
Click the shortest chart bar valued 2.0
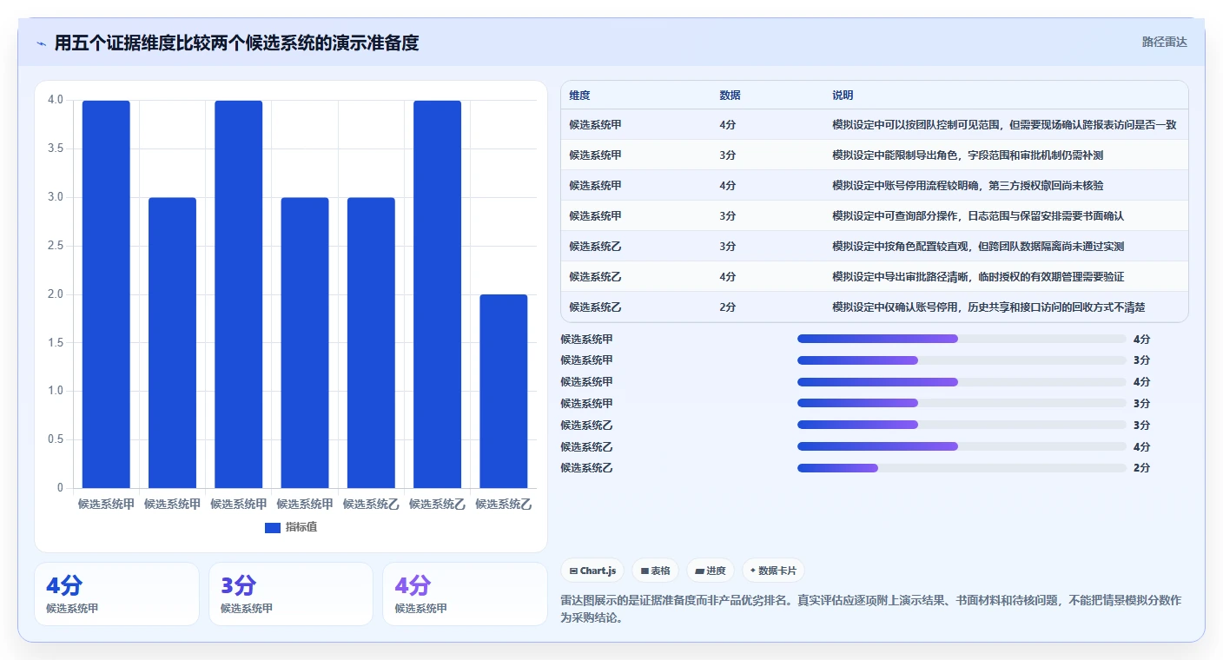point(504,391)
